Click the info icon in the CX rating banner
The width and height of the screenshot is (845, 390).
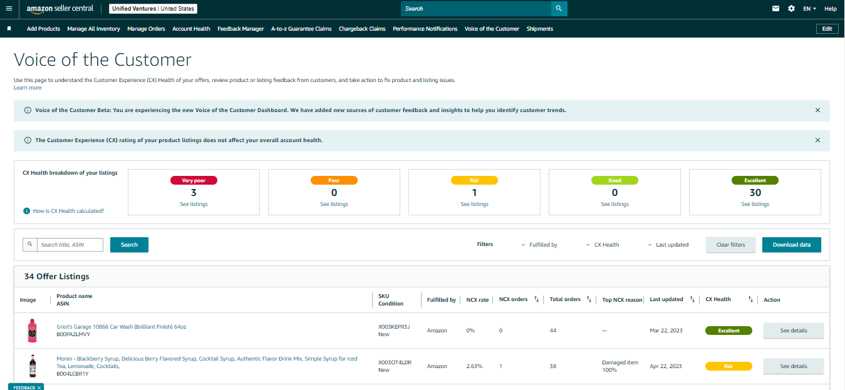[28, 140]
